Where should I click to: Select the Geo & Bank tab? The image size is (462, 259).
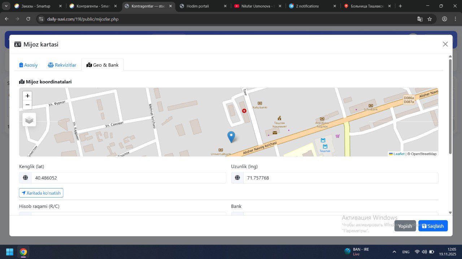coord(103,65)
